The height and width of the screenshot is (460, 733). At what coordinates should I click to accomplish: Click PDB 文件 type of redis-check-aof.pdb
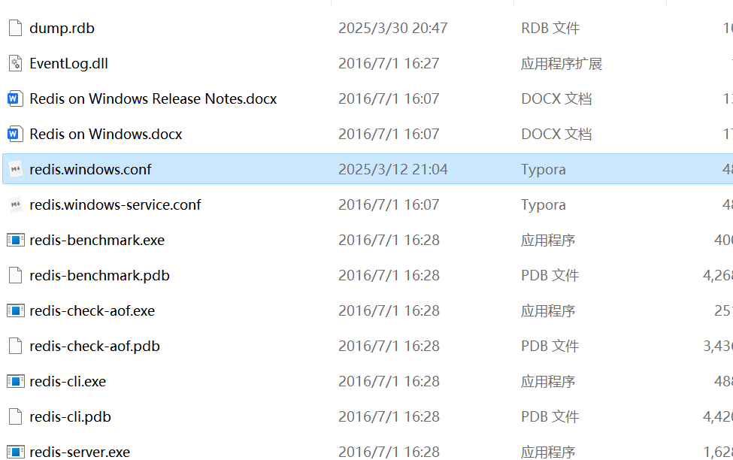(550, 346)
